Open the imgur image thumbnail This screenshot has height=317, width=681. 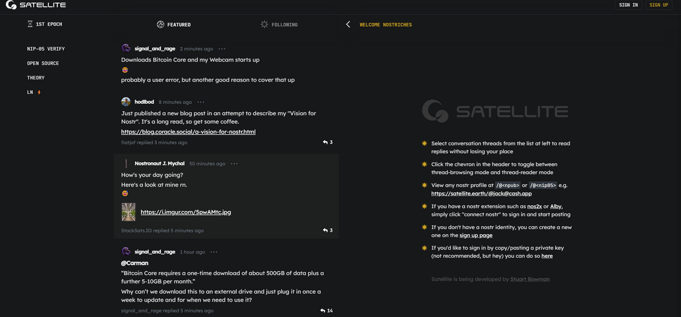128,212
